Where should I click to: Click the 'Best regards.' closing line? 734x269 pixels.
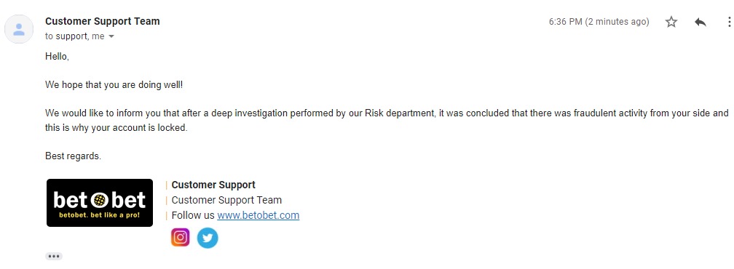tap(73, 156)
